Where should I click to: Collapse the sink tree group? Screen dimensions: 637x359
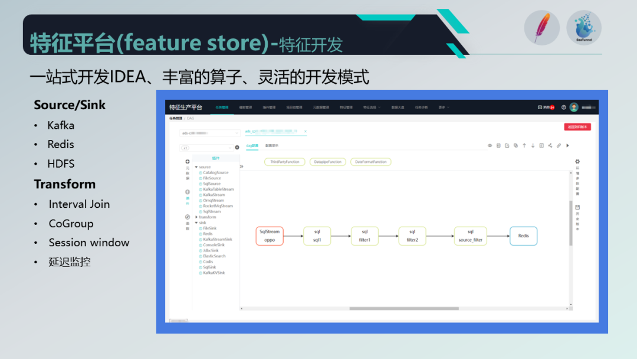click(196, 223)
